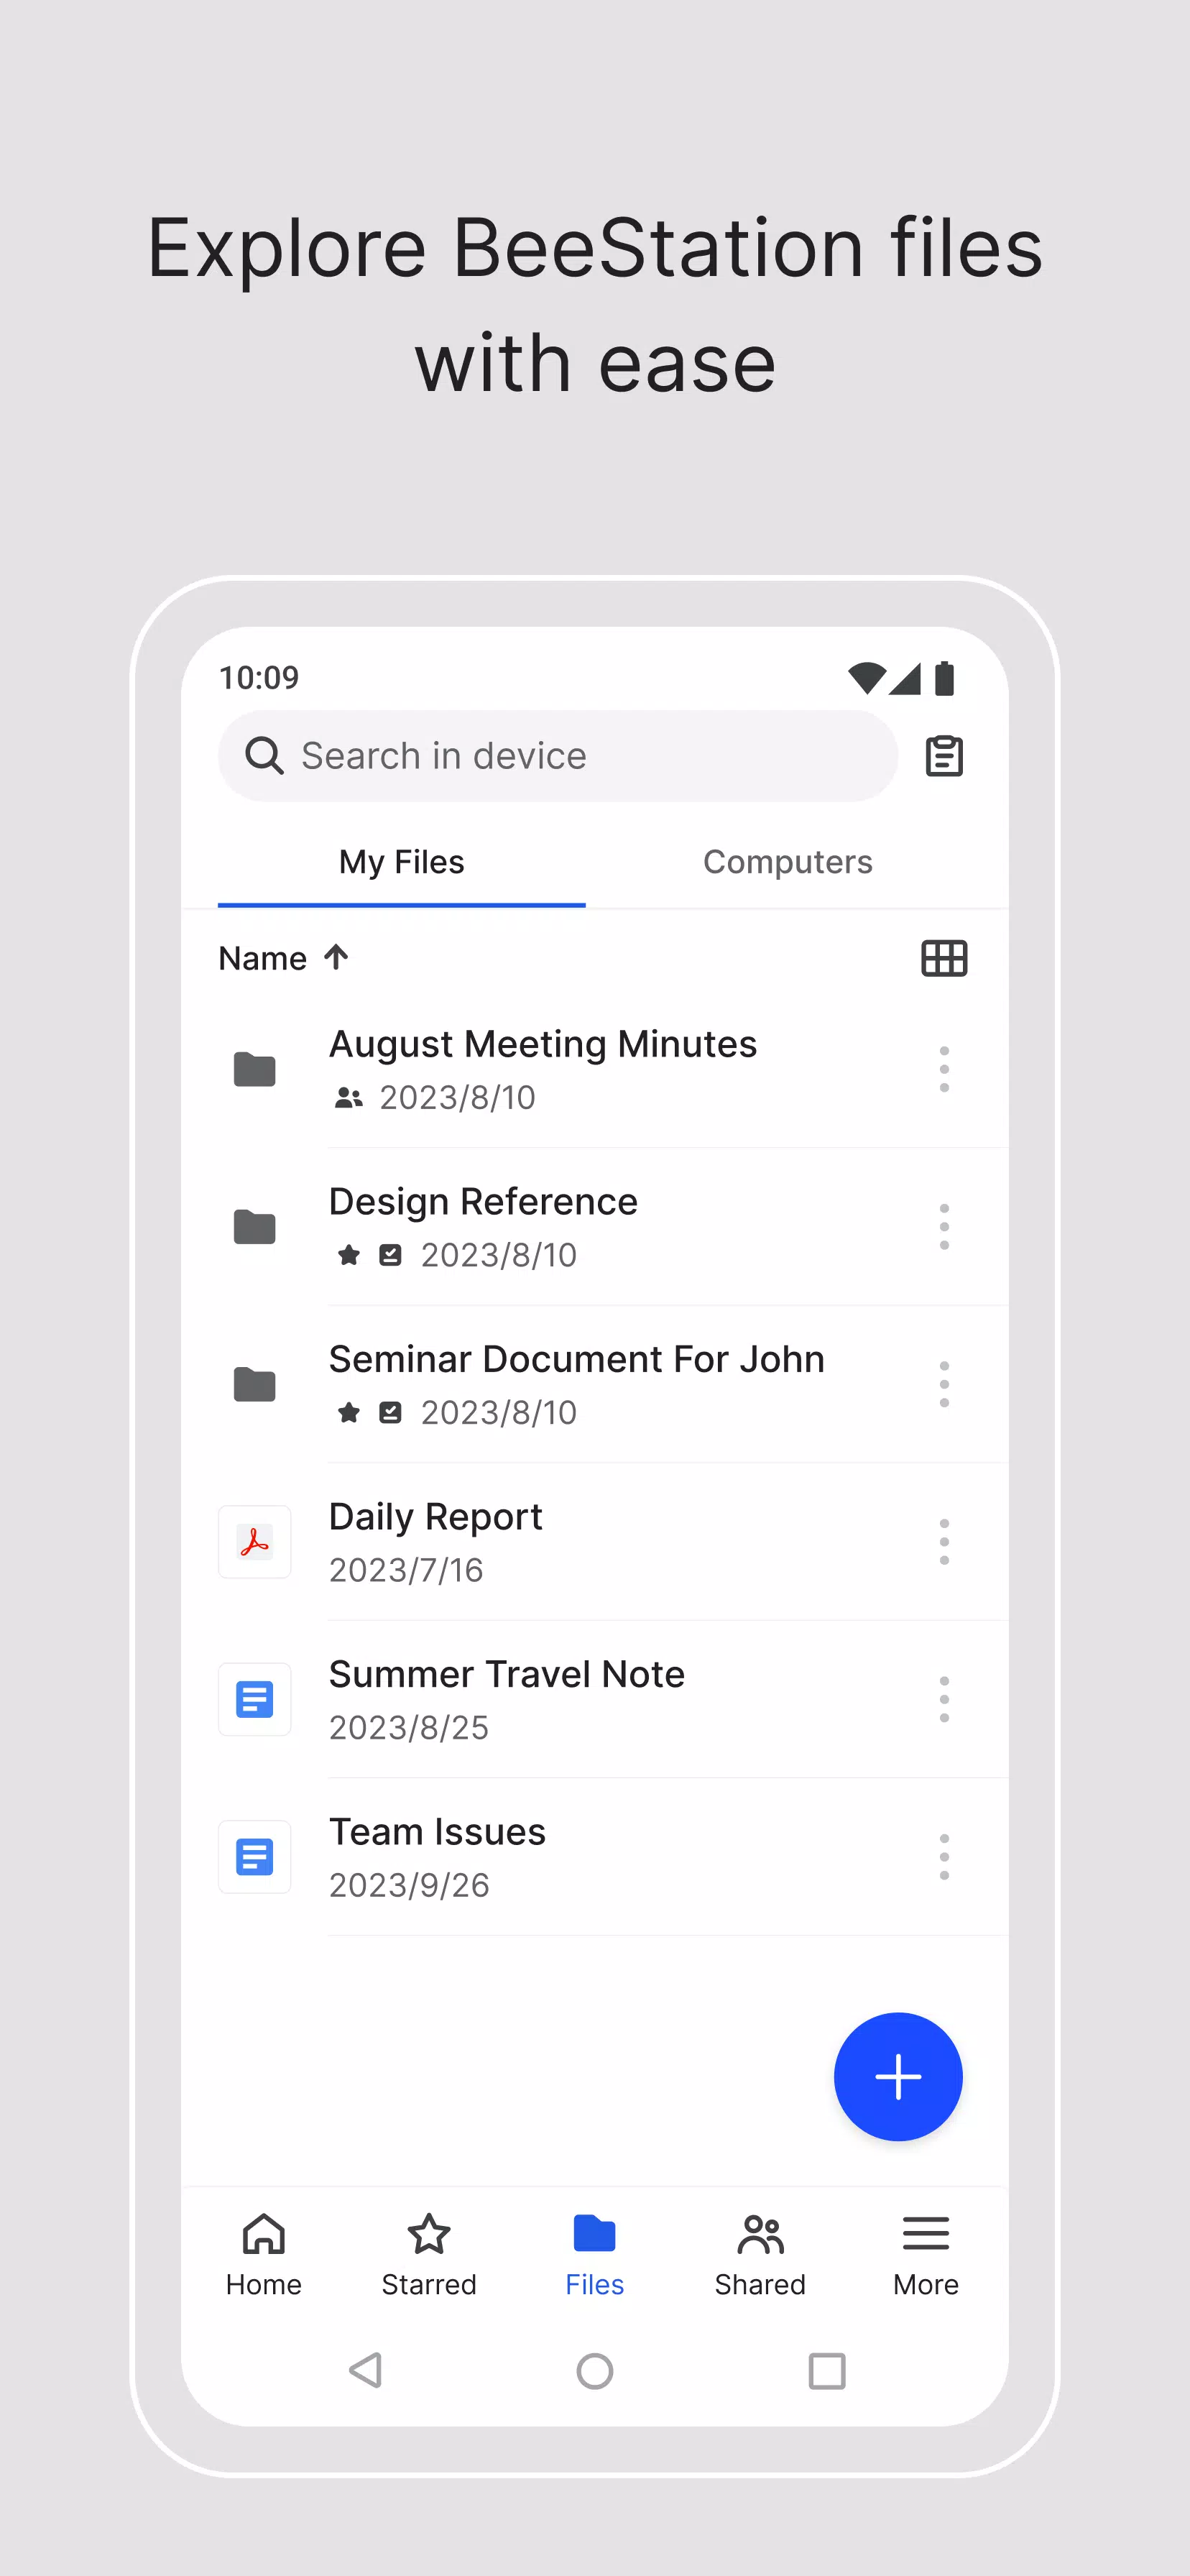Open Seminar Document For John folder
Screen dimensions: 1190x2576
pos(595,1384)
